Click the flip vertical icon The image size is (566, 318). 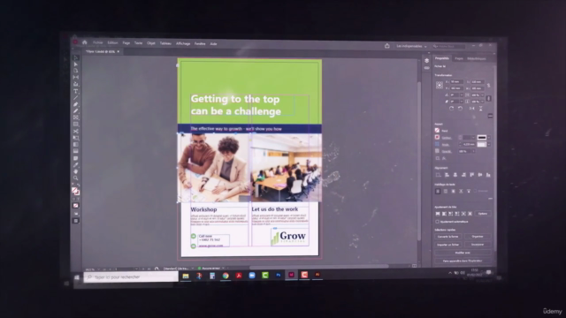pos(481,108)
